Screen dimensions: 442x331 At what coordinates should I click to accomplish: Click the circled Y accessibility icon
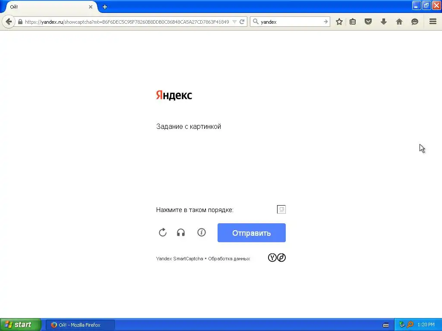[x=272, y=258]
